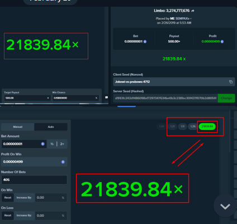Click the coin icon next to the green Profit value
This screenshot has width=237, height=224.
click(222, 41)
